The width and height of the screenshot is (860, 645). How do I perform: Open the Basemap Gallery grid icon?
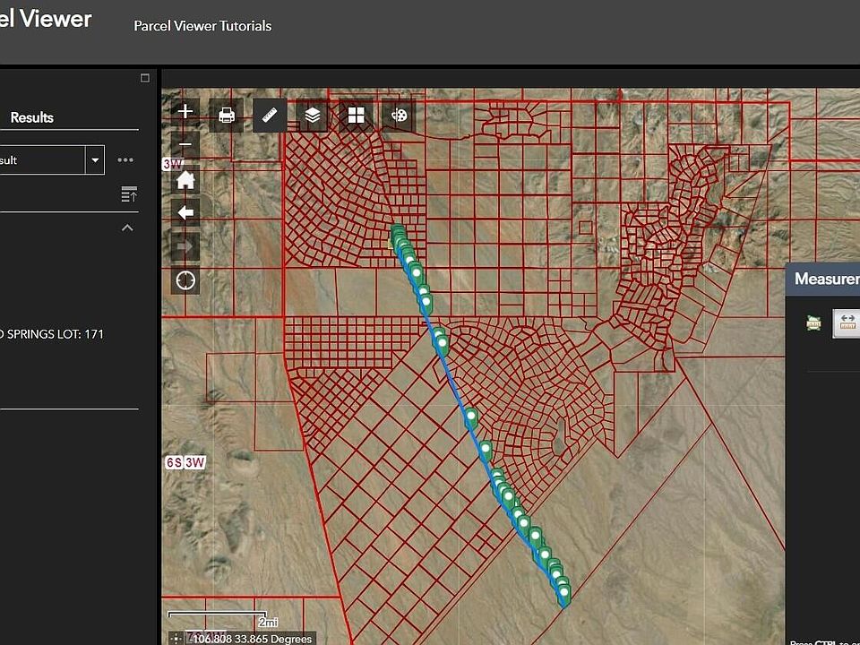[x=356, y=116]
